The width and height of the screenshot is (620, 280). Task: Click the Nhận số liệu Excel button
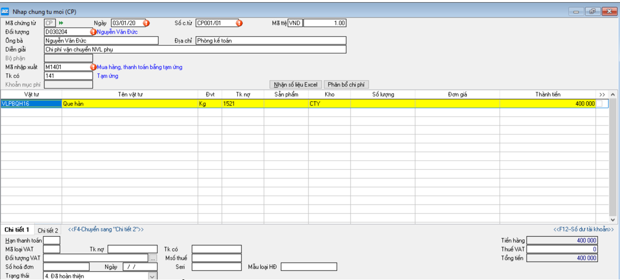coord(296,84)
